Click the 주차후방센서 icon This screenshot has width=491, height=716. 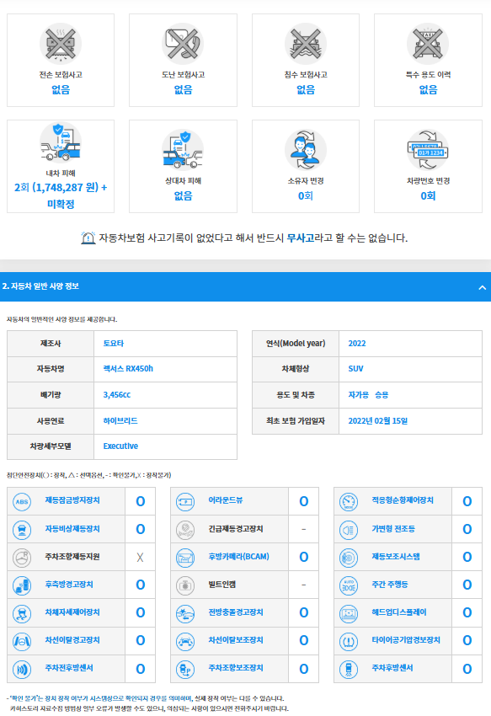[x=349, y=669]
